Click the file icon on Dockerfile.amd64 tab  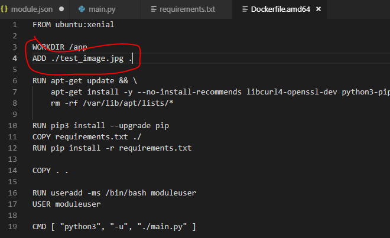(245, 9)
